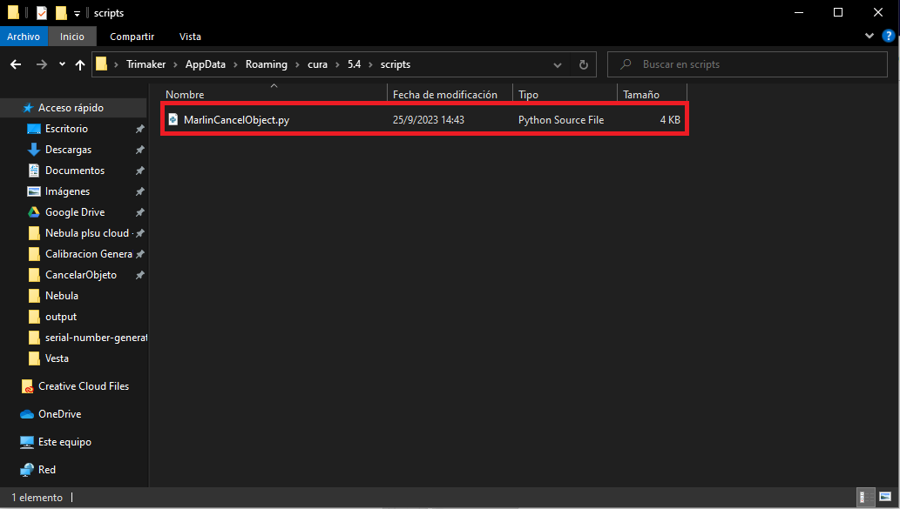Screen dimensions: 900x509
Task: Switch to large icons view in status bar
Action: click(884, 497)
